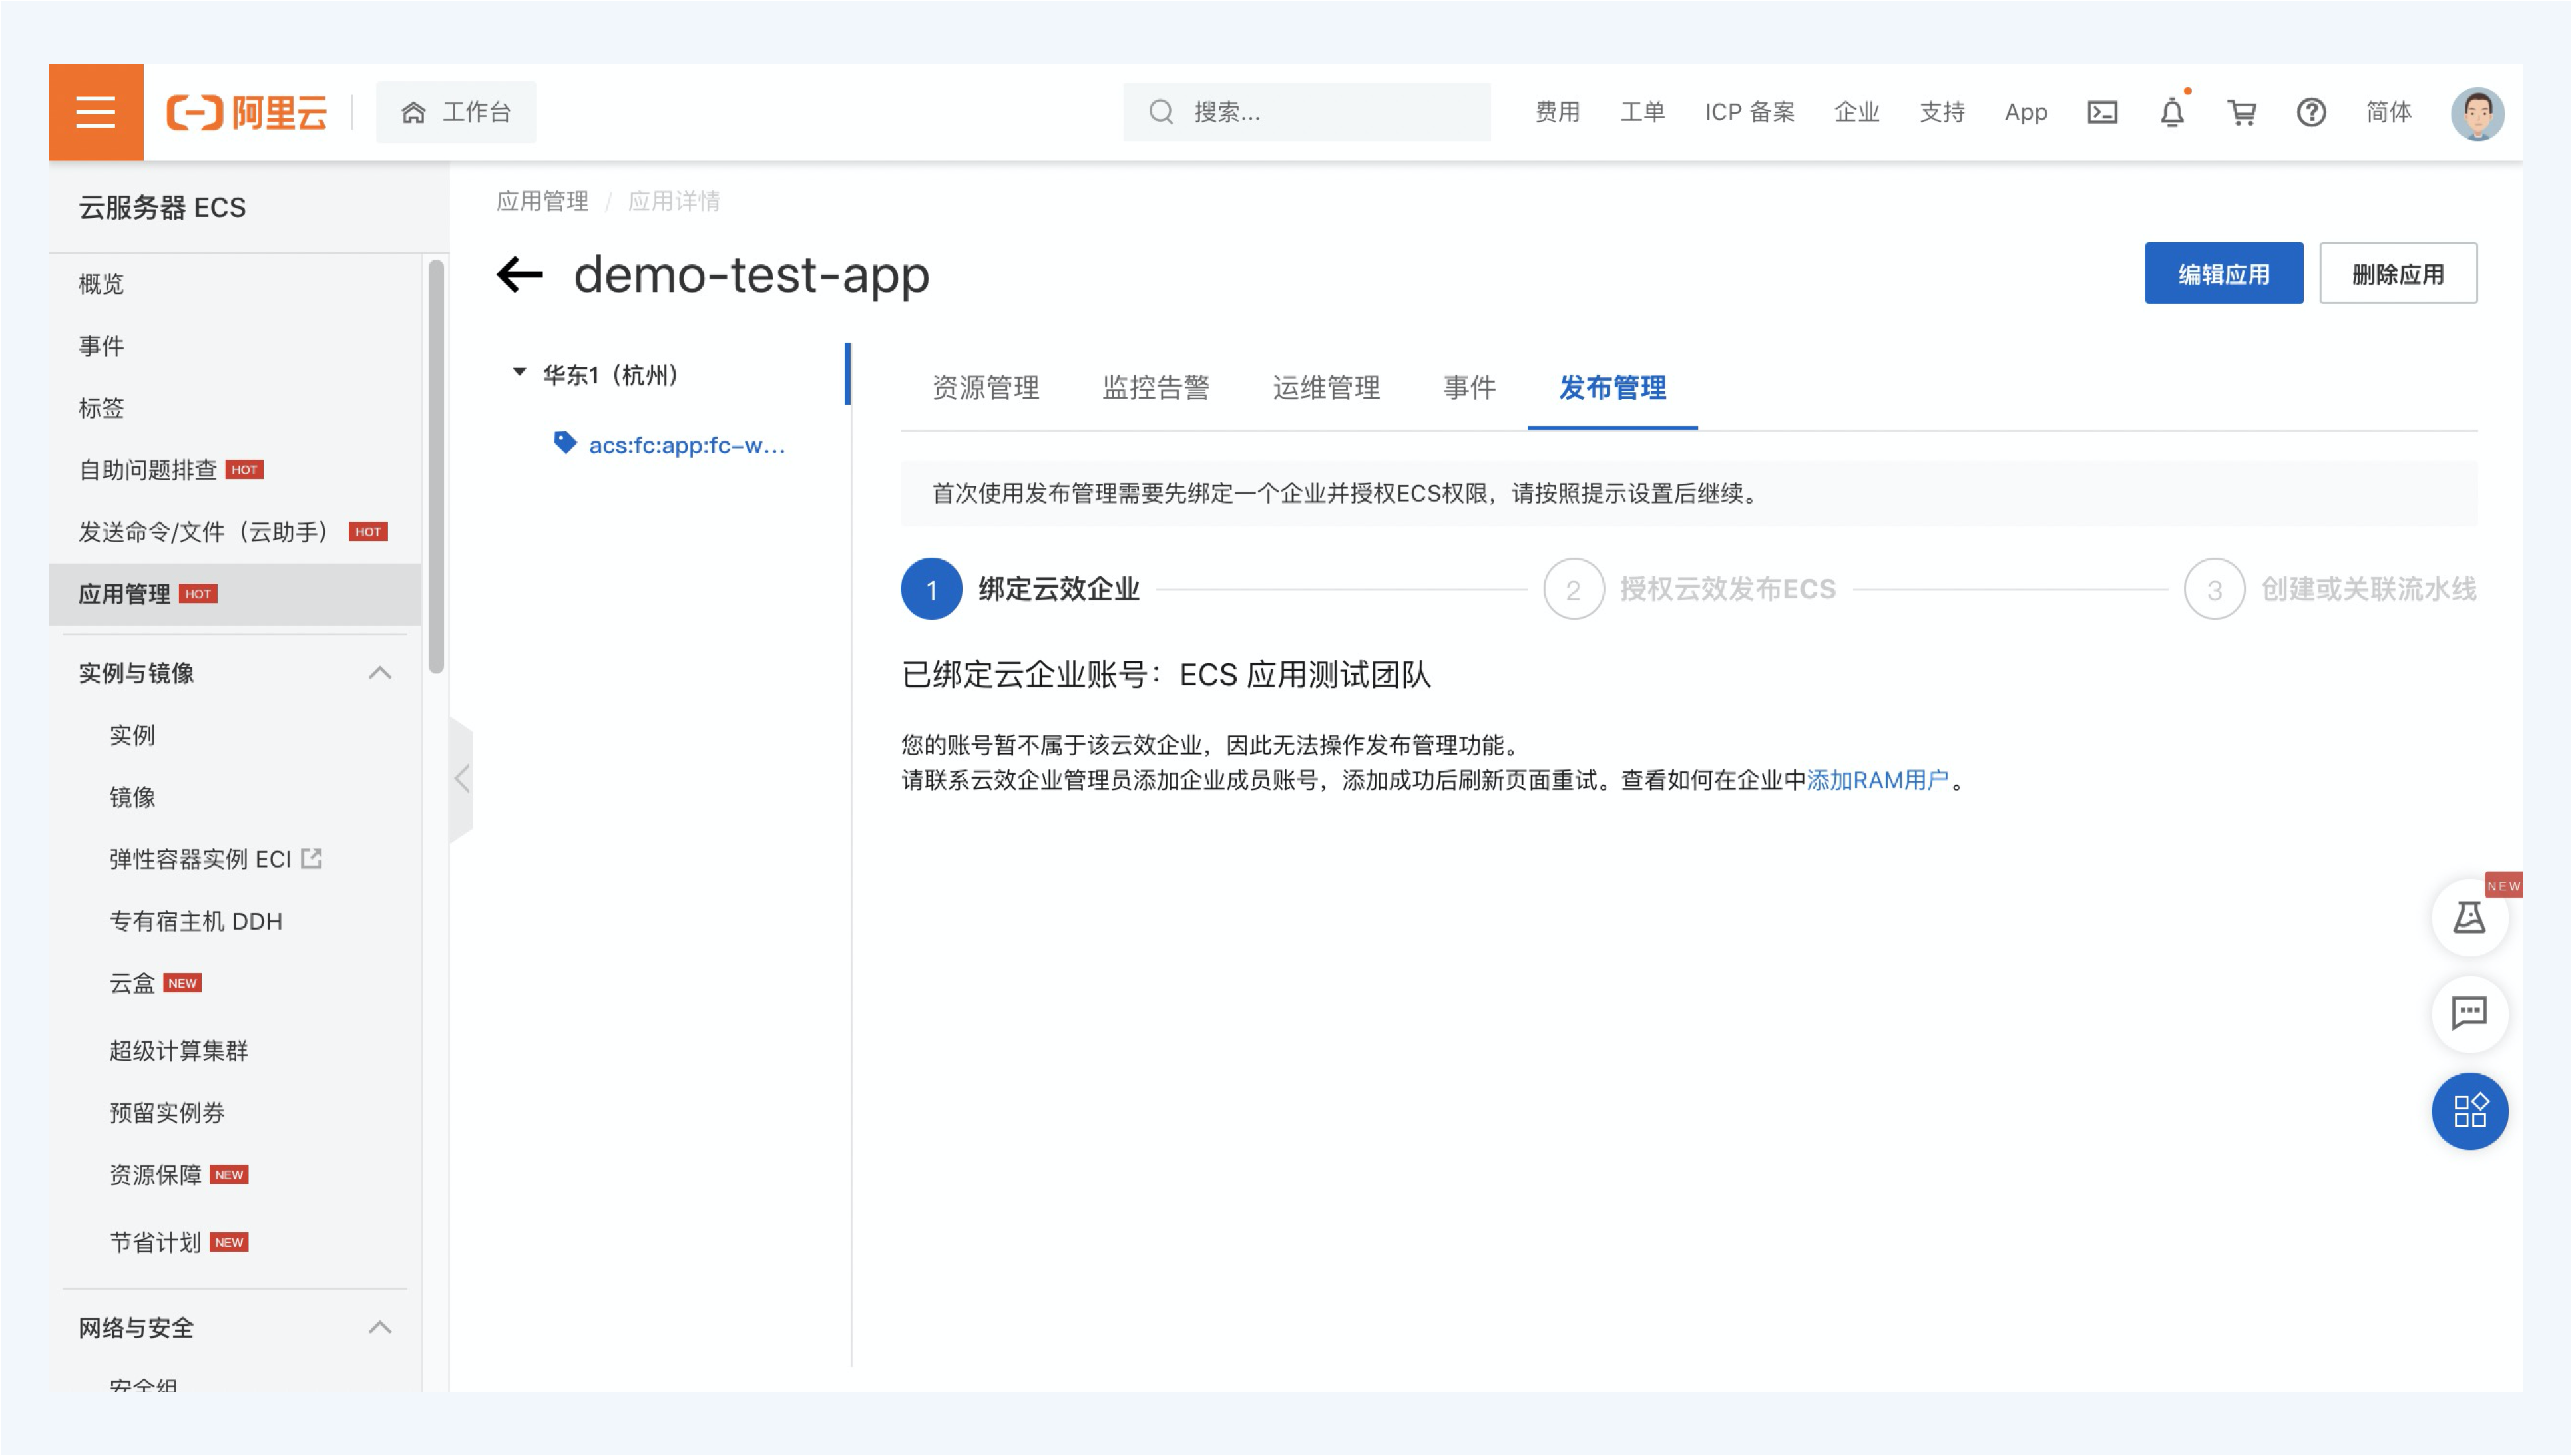Open 镜像 in the sidebar
Image resolution: width=2572 pixels, height=1456 pixels.
point(132,797)
